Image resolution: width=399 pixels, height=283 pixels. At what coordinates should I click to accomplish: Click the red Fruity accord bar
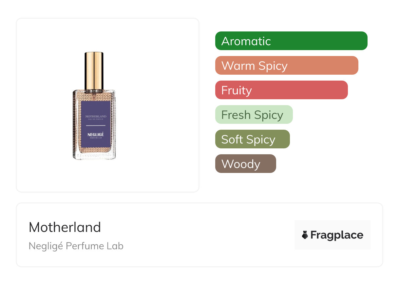281,90
